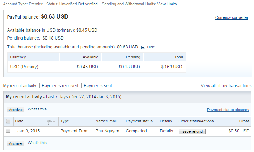Image resolution: width=254 pixels, height=152 pixels.
Task: Open the Currency converter link
Action: click(231, 17)
